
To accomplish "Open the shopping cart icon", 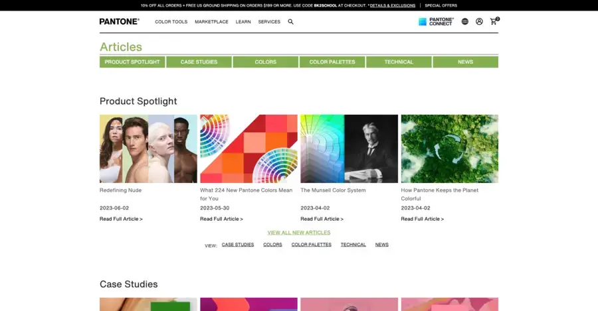I will (494, 21).
